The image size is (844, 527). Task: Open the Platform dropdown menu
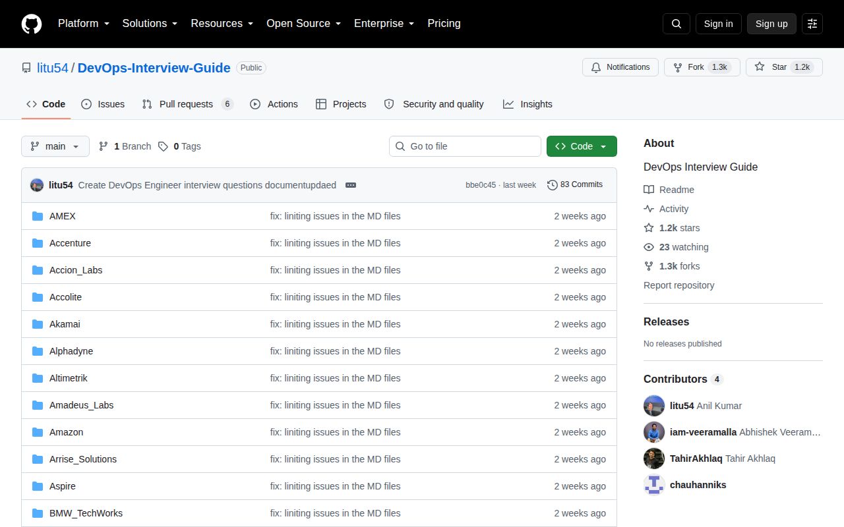click(x=83, y=24)
